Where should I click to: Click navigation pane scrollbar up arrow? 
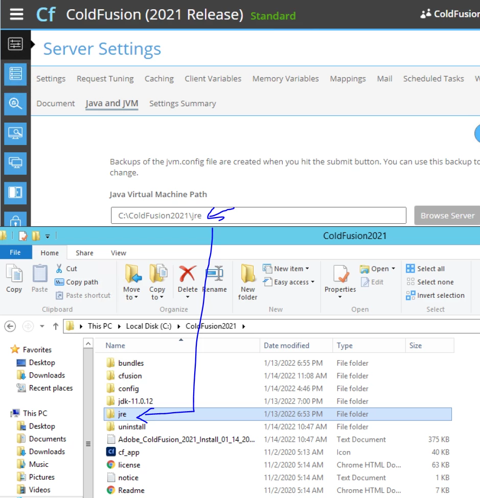point(88,344)
